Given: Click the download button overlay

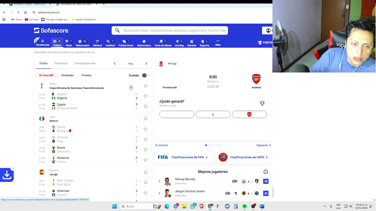Looking at the screenshot, I should [7, 175].
